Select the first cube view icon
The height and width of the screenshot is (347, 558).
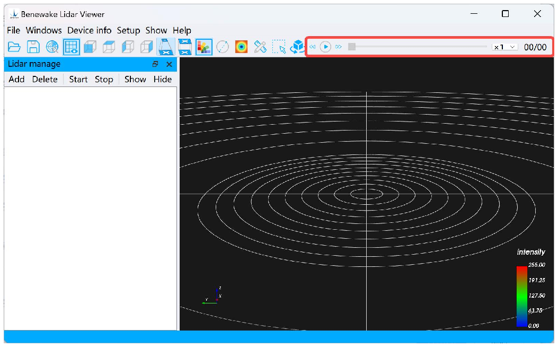click(x=90, y=47)
